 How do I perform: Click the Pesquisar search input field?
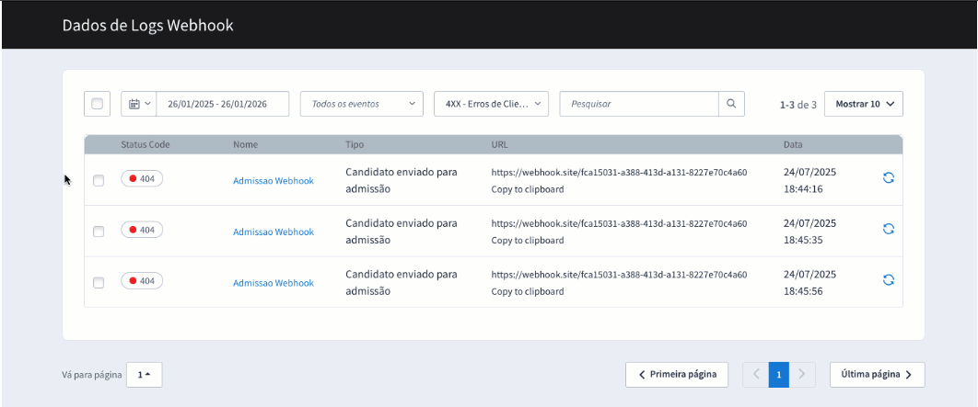(x=639, y=104)
